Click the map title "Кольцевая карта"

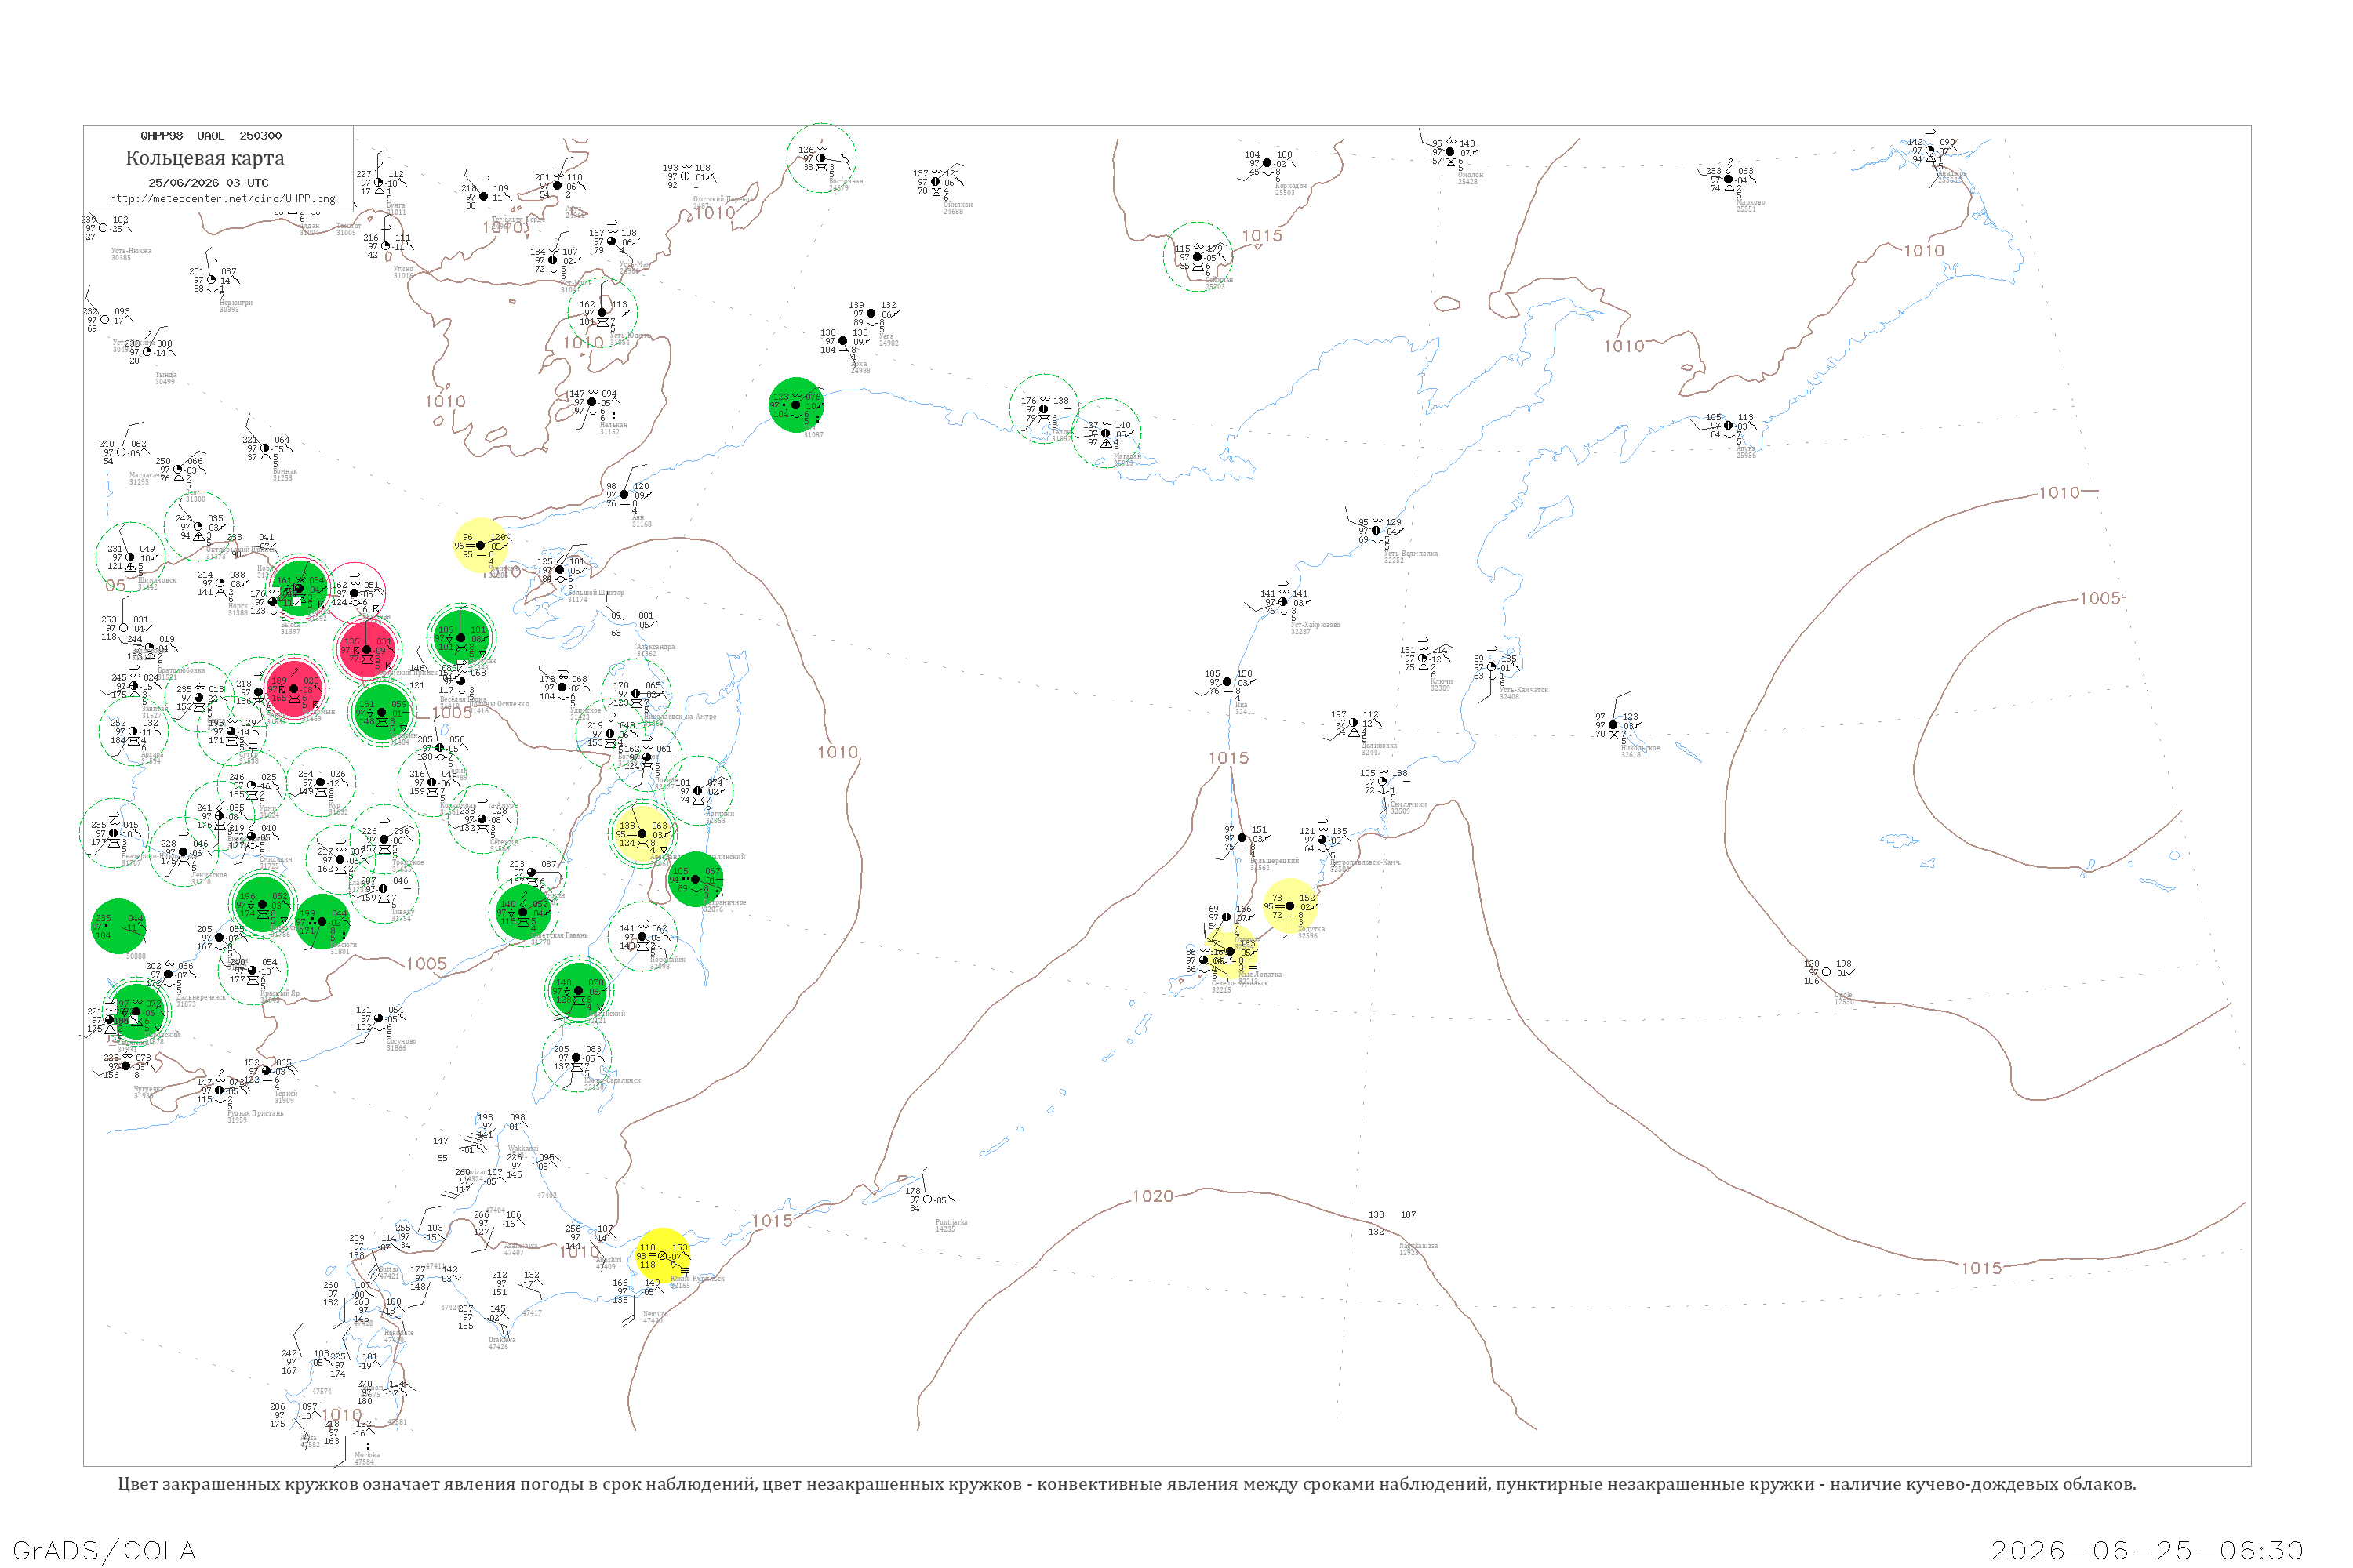pyautogui.click(x=205, y=158)
